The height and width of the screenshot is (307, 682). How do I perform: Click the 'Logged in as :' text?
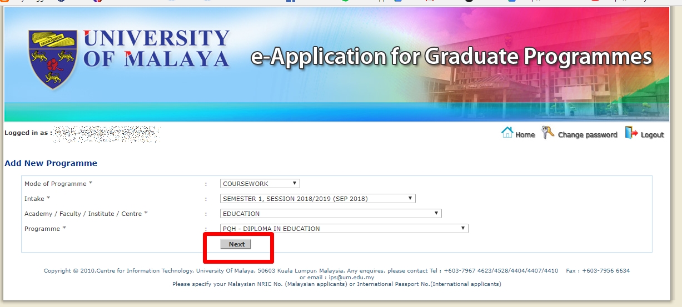coord(28,133)
